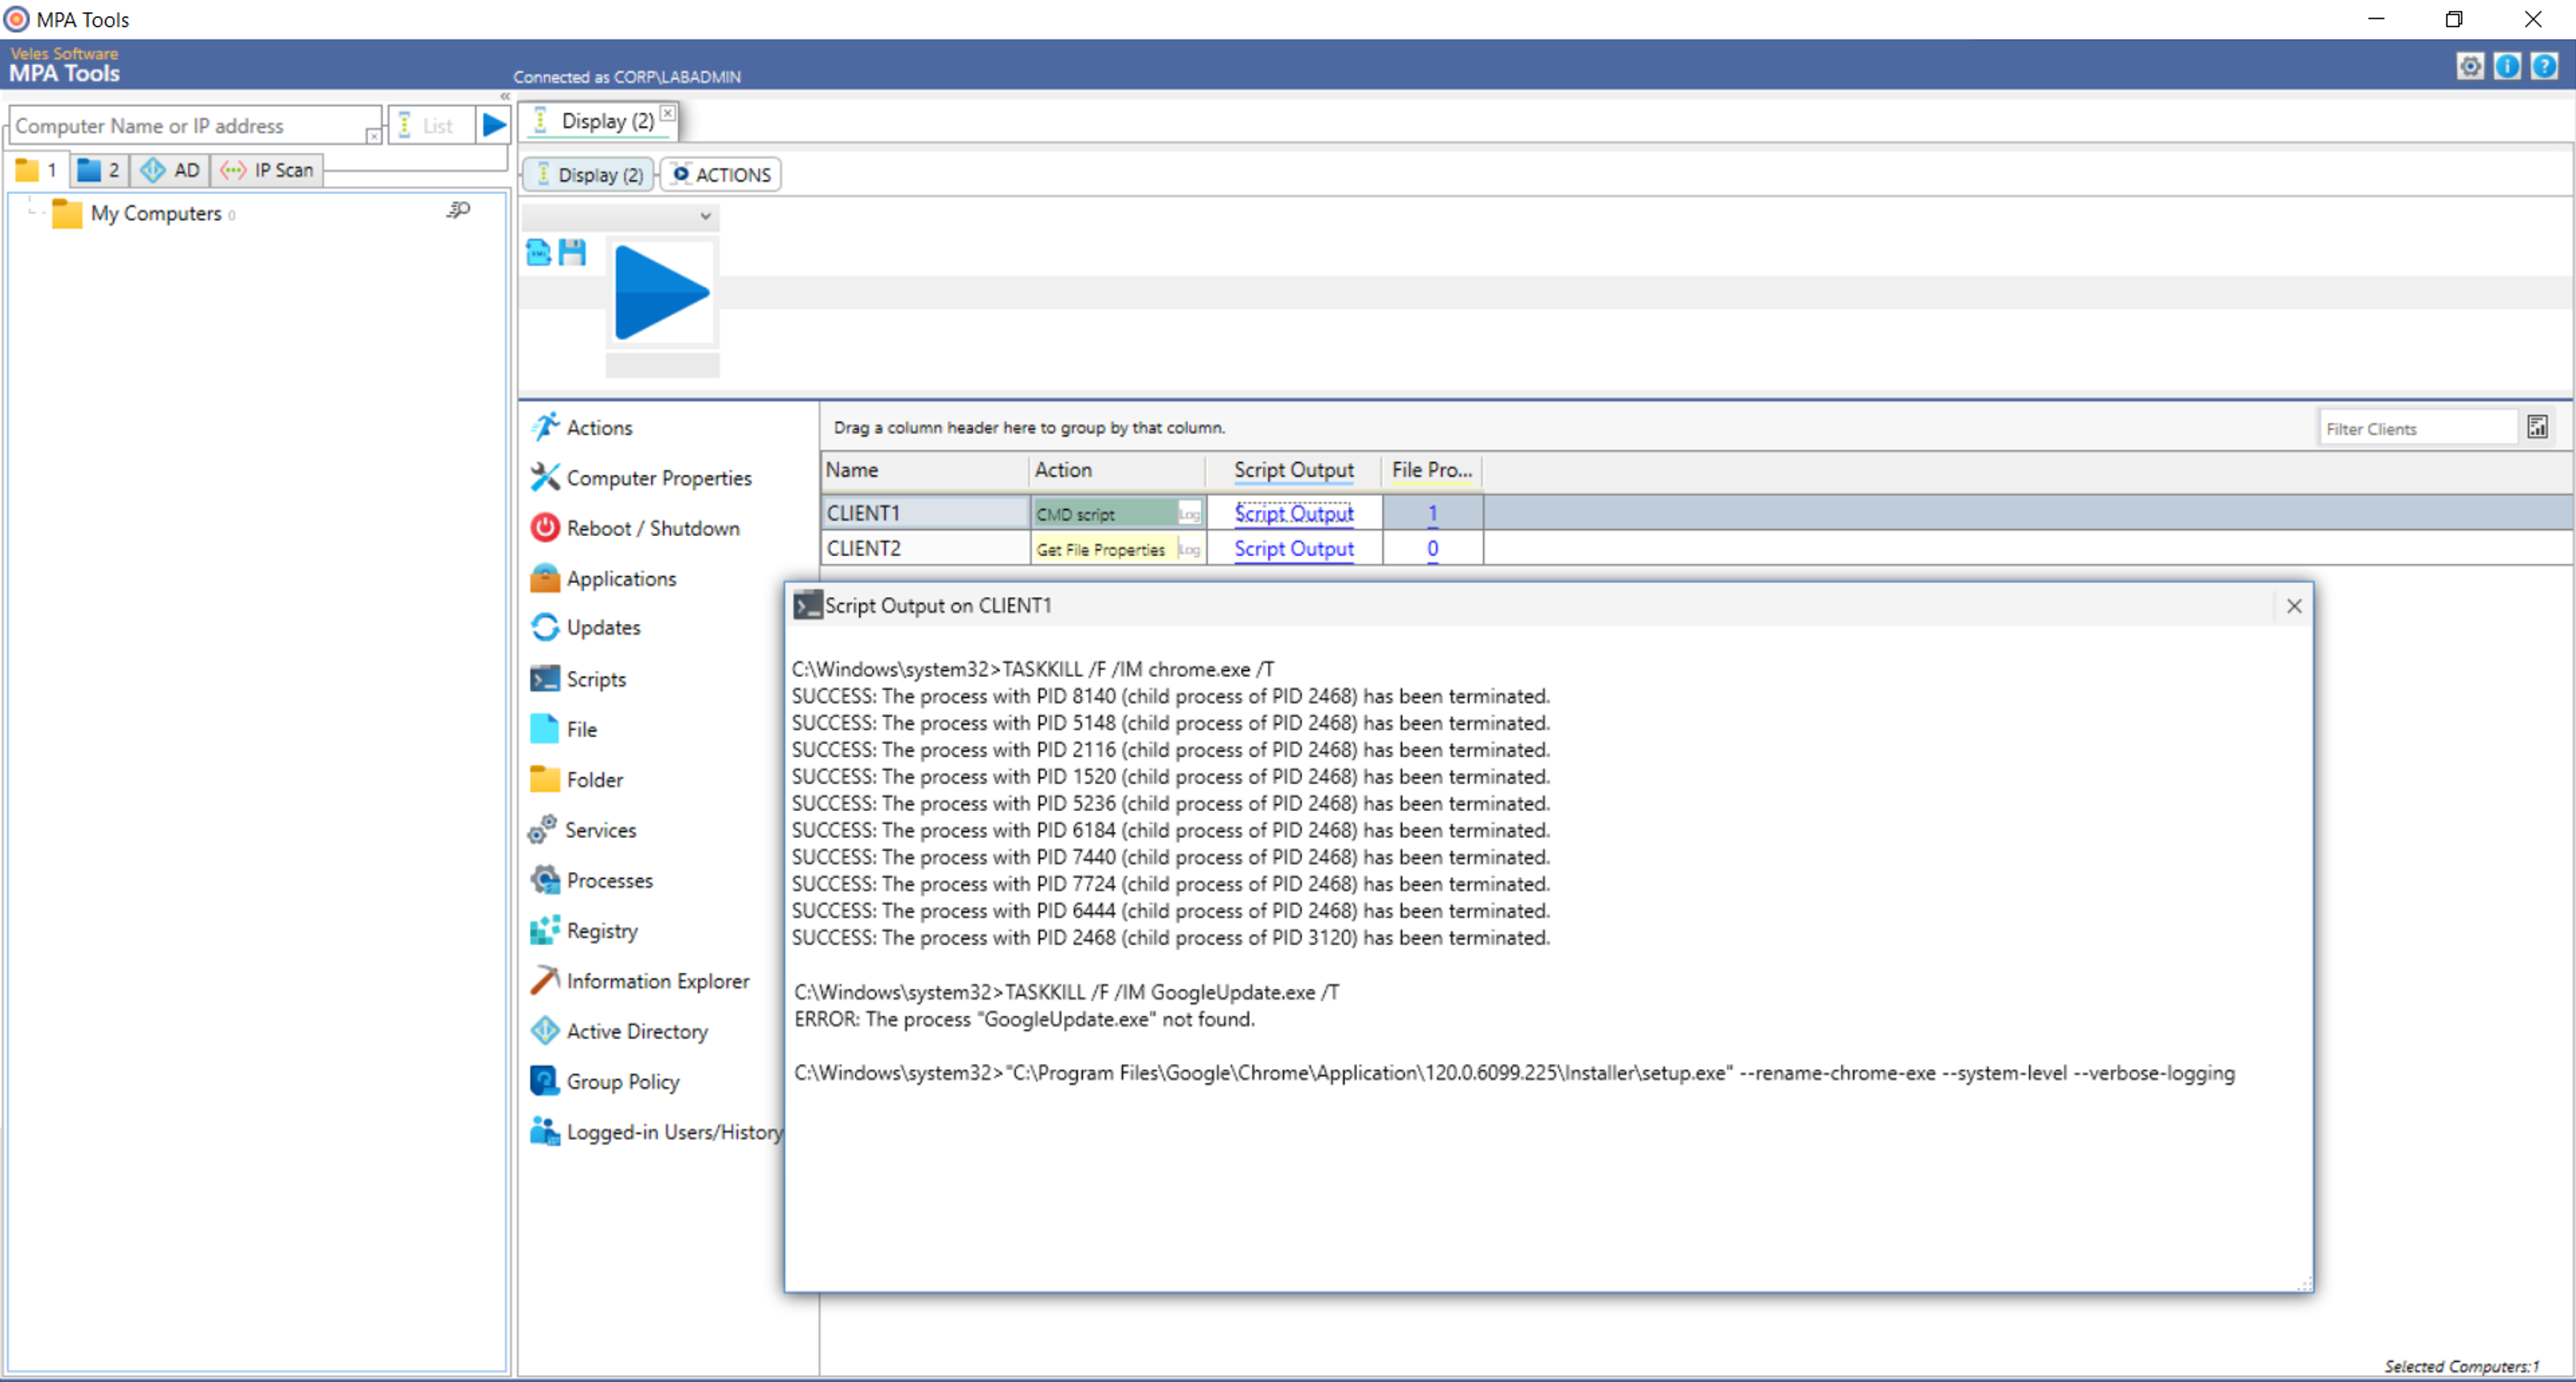Open the Registry category
2576x1382 pixels.
[x=583, y=930]
